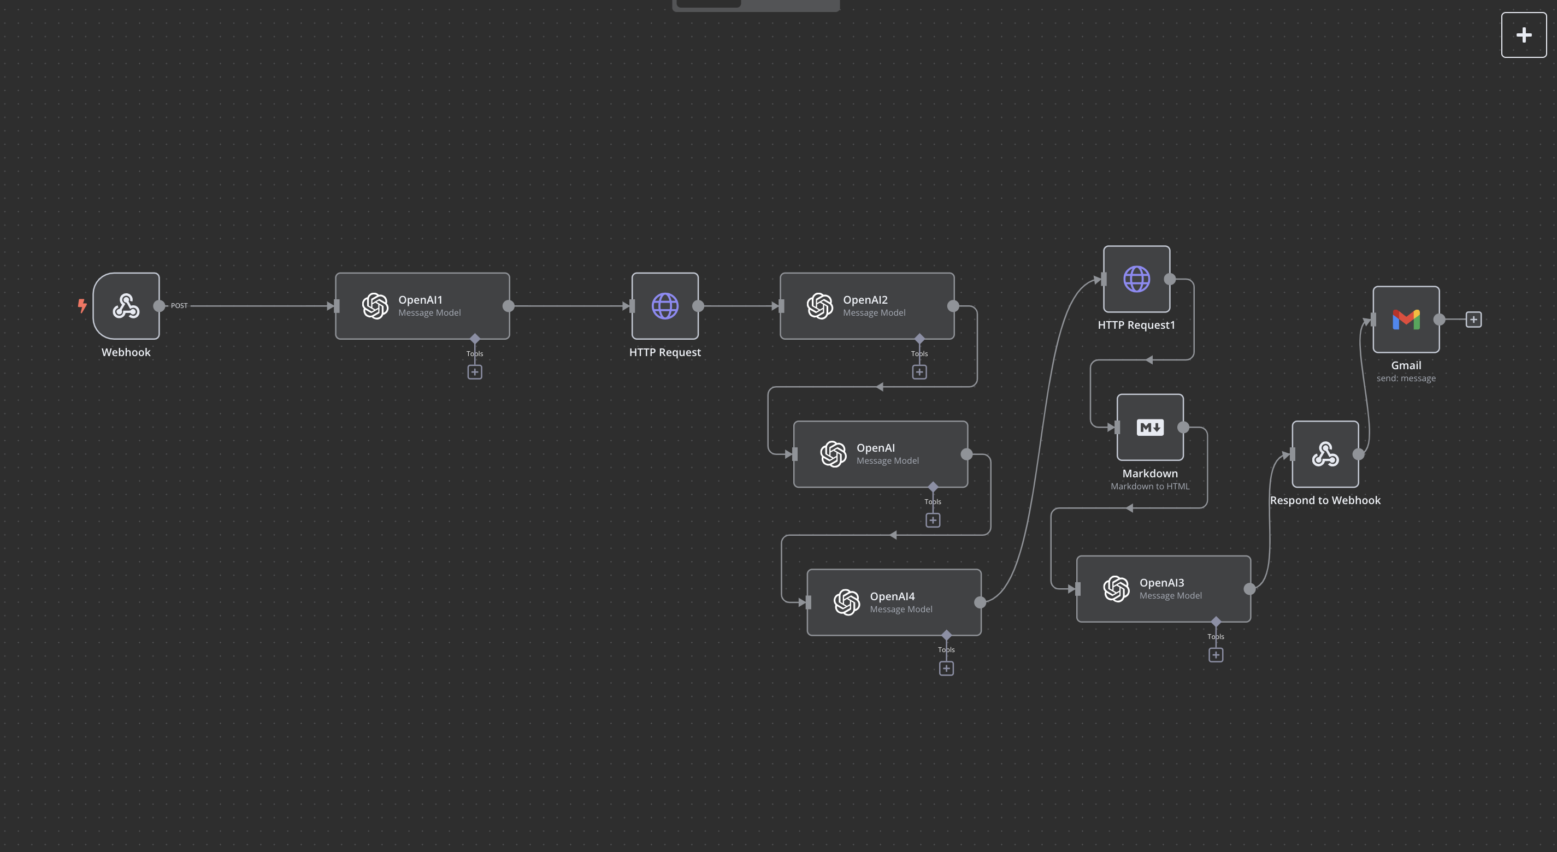This screenshot has width=1557, height=852.
Task: Add a tool under OpenAI3
Action: [1216, 655]
